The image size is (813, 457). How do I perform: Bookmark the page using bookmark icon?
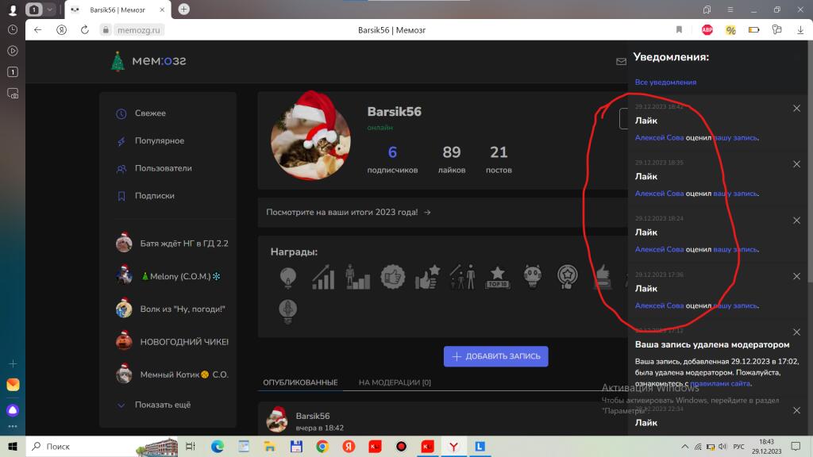tap(679, 30)
